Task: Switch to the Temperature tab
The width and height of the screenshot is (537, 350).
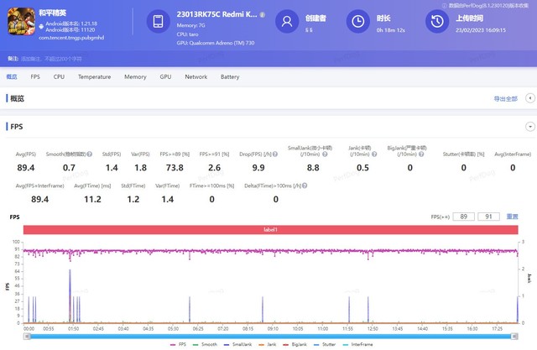Action: click(x=94, y=76)
